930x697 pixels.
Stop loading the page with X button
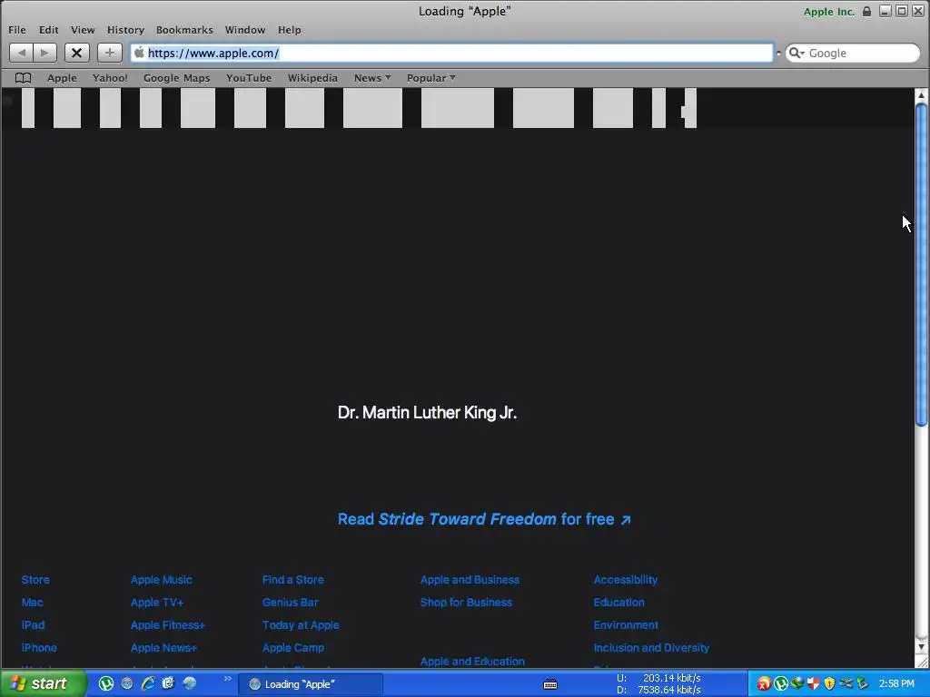(76, 53)
